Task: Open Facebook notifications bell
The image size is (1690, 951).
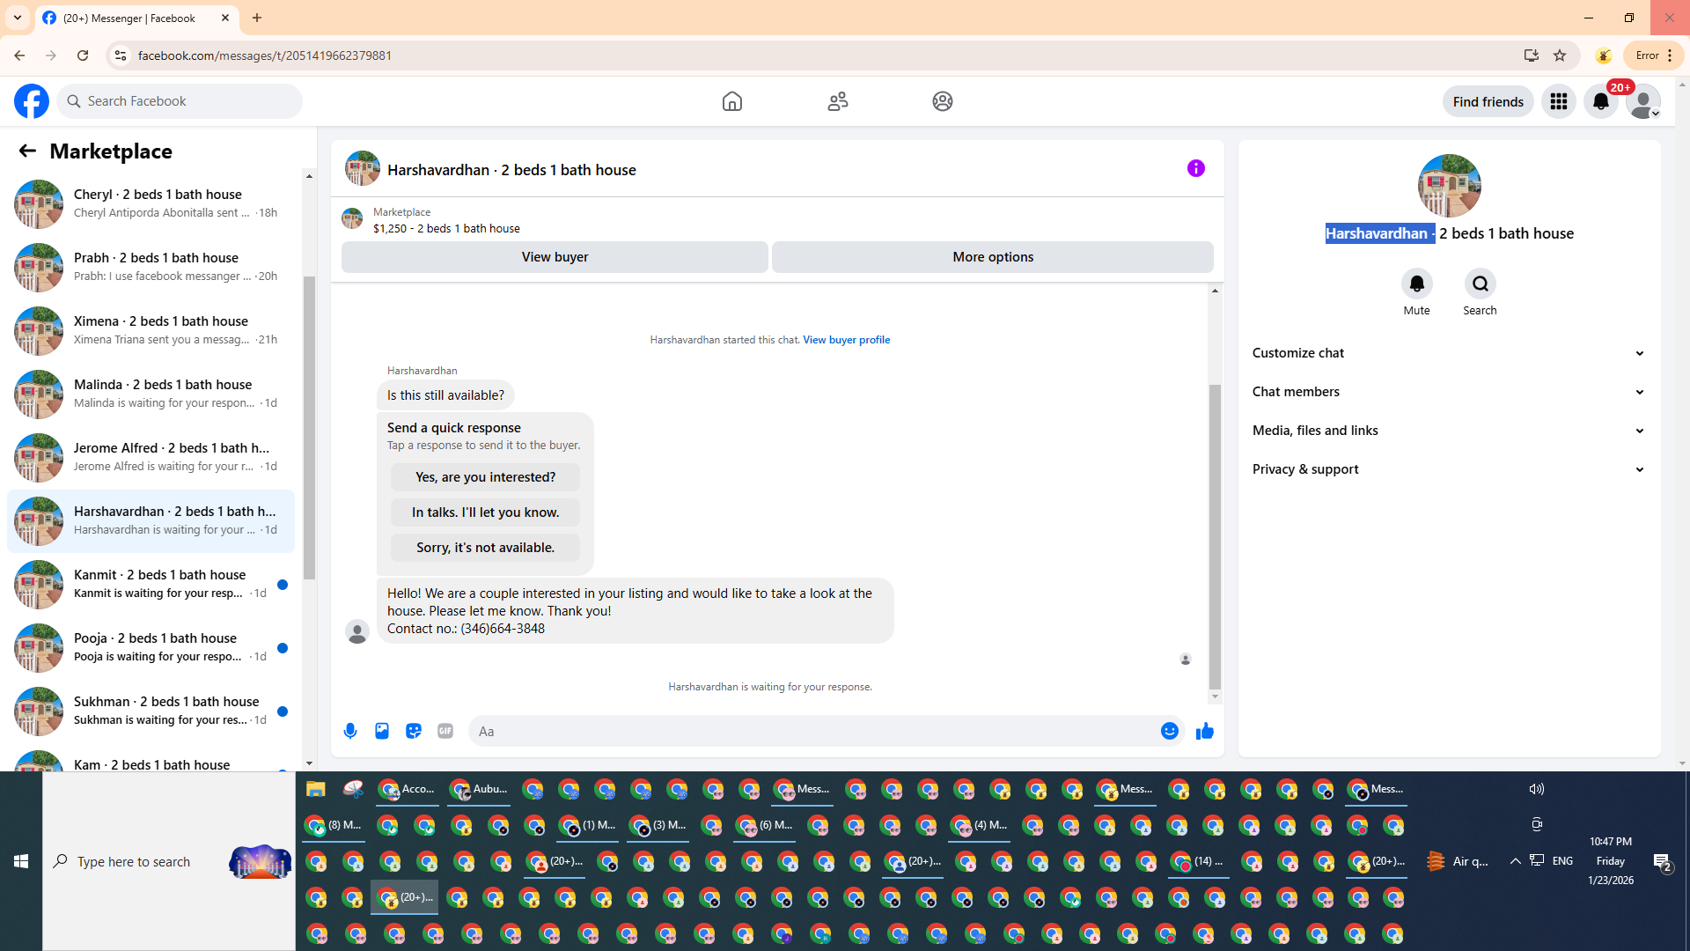Action: pos(1600,101)
